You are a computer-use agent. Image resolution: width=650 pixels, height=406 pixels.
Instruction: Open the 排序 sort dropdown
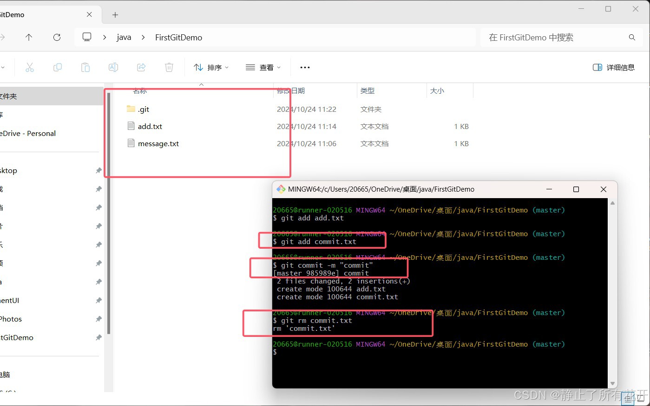coord(211,67)
